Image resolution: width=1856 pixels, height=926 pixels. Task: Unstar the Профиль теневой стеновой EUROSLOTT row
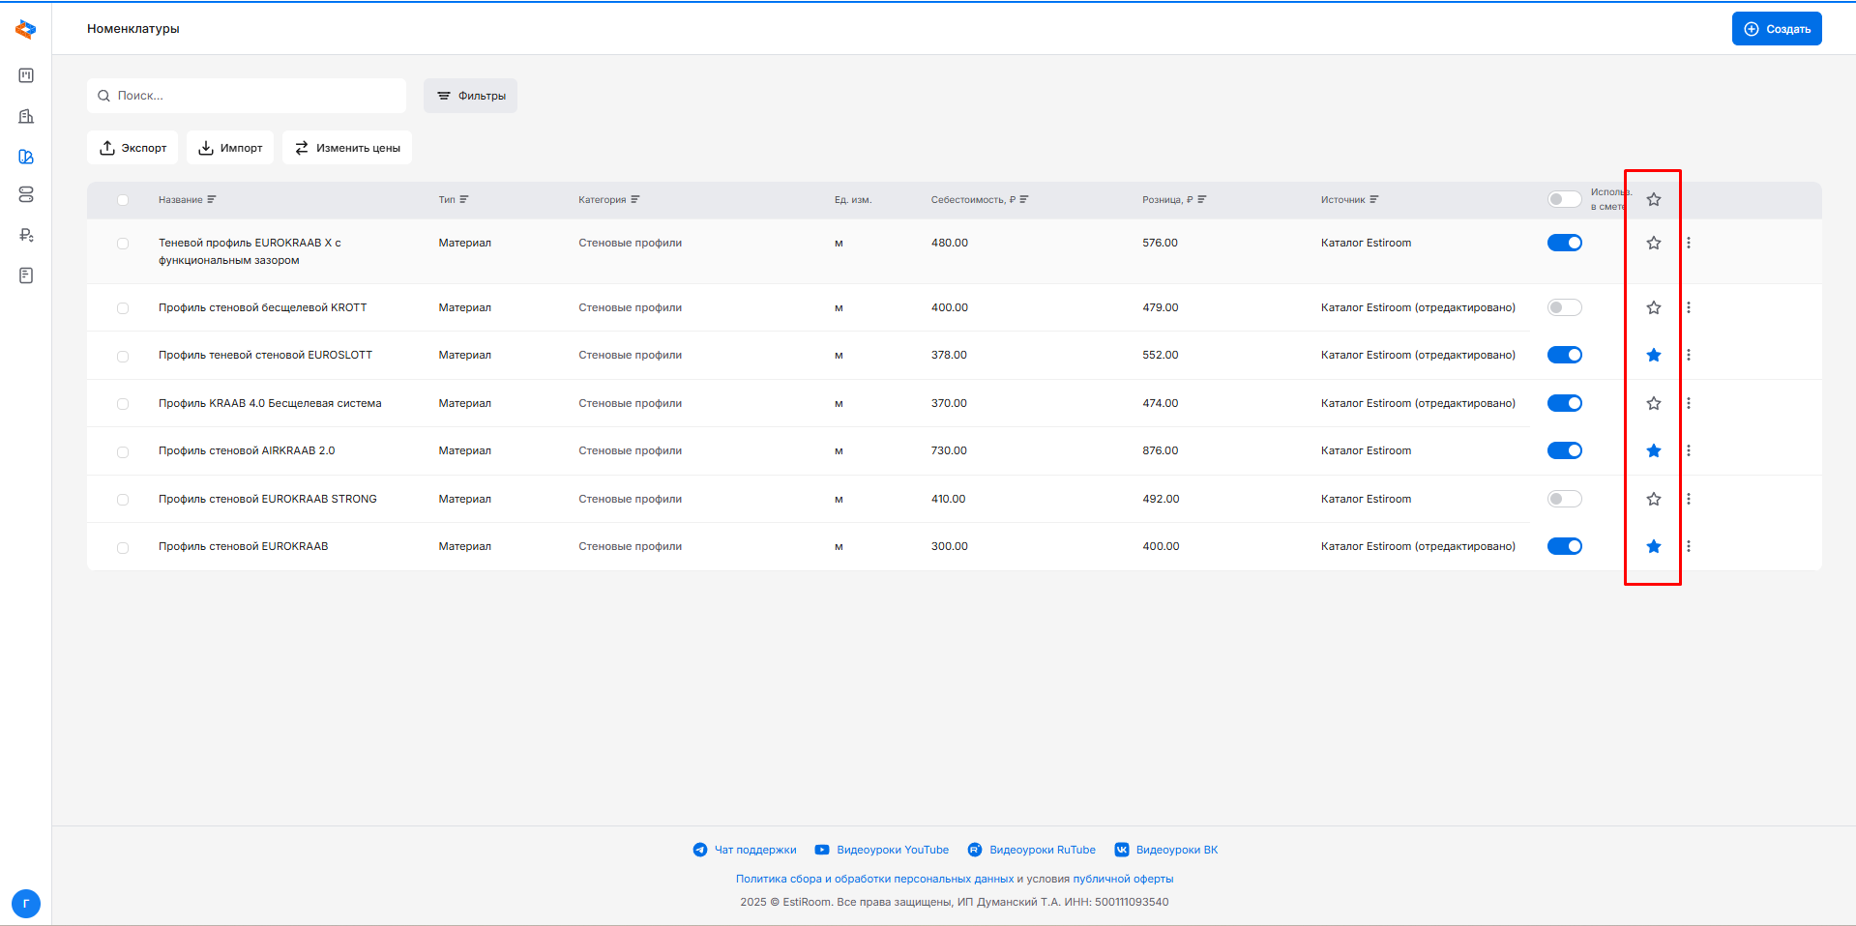1653,355
